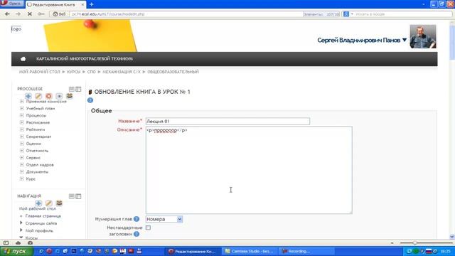Click the pencil edit icon in Навигация block
This screenshot has width=455, height=256.
coord(49,203)
